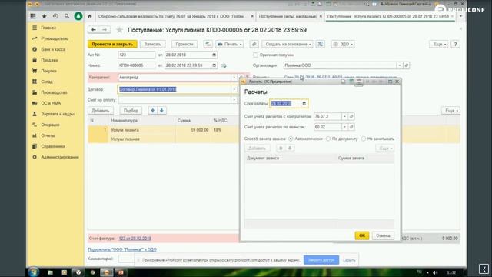Click the Провести button
This screenshot has height=277, width=492.
coord(184,45)
